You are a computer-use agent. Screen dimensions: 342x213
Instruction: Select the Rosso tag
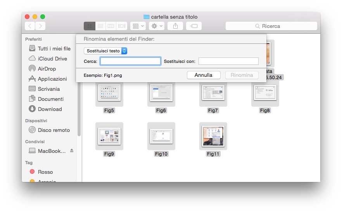[x=41, y=172]
